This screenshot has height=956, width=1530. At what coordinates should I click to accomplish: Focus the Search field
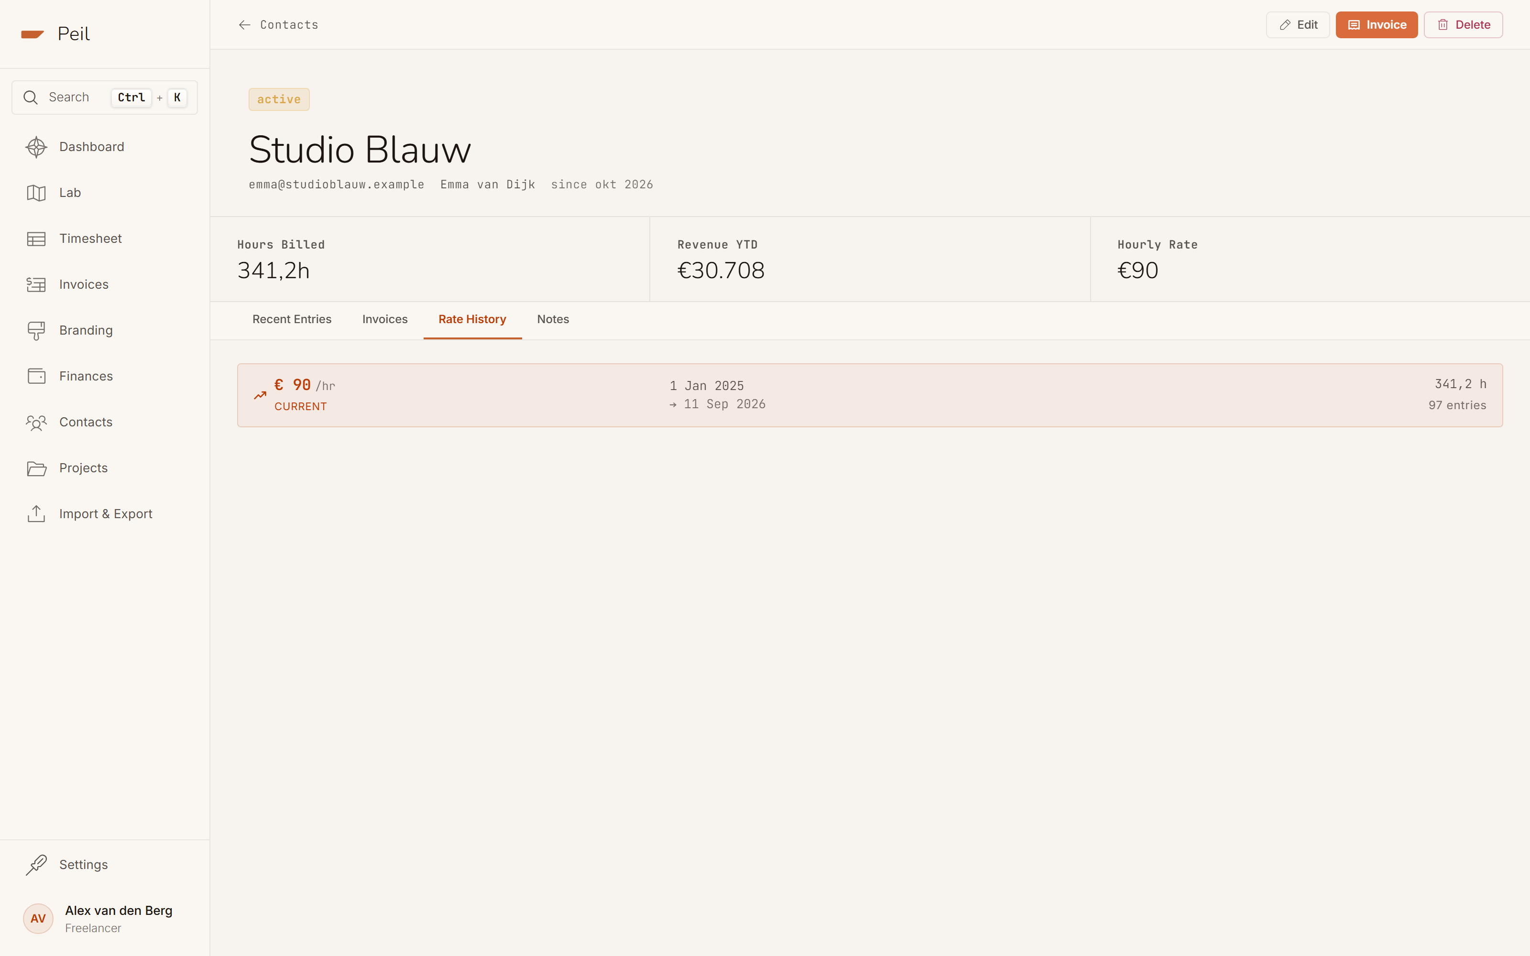click(104, 98)
